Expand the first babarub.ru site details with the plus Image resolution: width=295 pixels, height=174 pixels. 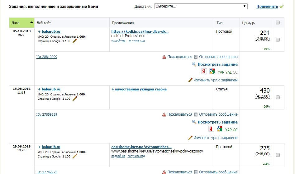[39, 31]
